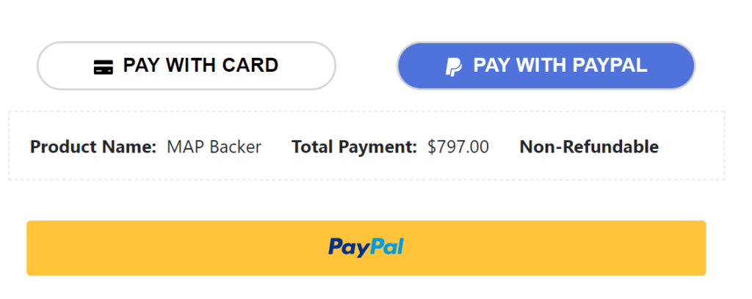
Task: Switch to Pay with Card option
Action: [186, 66]
